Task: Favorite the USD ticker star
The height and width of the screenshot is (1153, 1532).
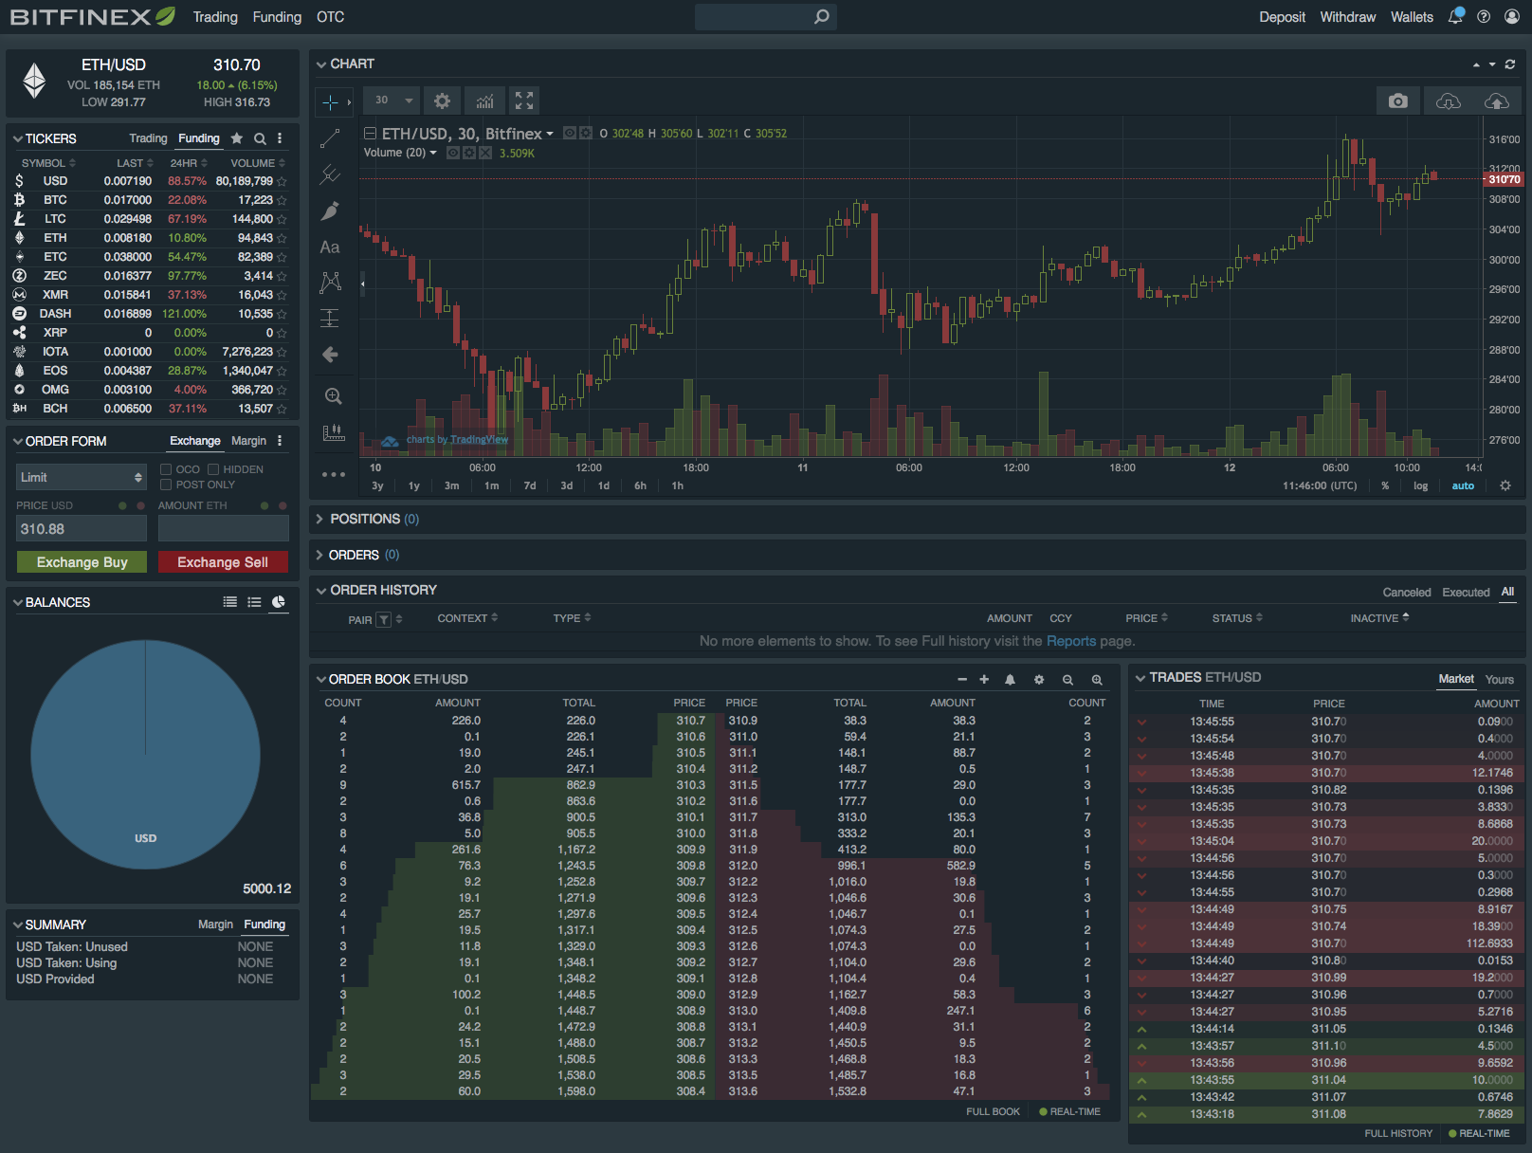Action: click(282, 181)
